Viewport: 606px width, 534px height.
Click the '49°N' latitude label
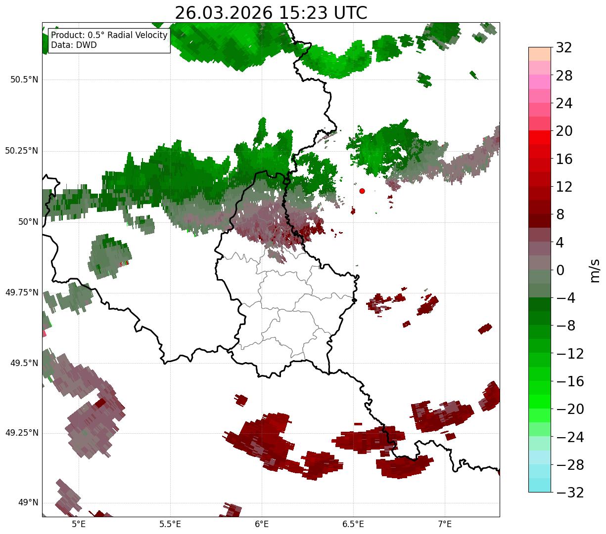(x=27, y=502)
